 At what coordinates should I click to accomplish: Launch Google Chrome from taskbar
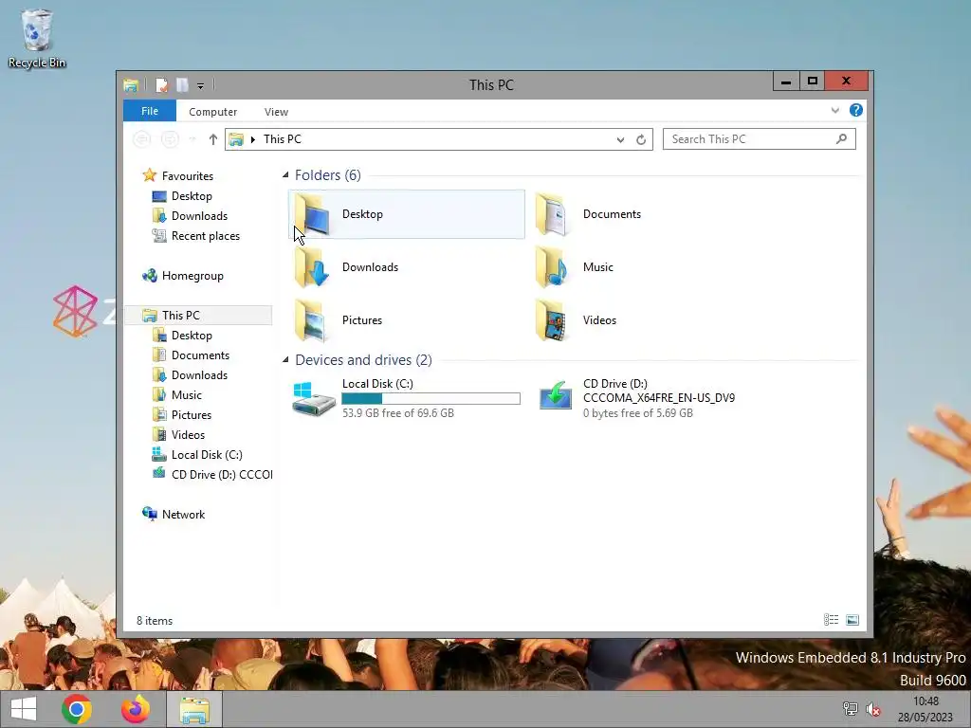pyautogui.click(x=77, y=709)
